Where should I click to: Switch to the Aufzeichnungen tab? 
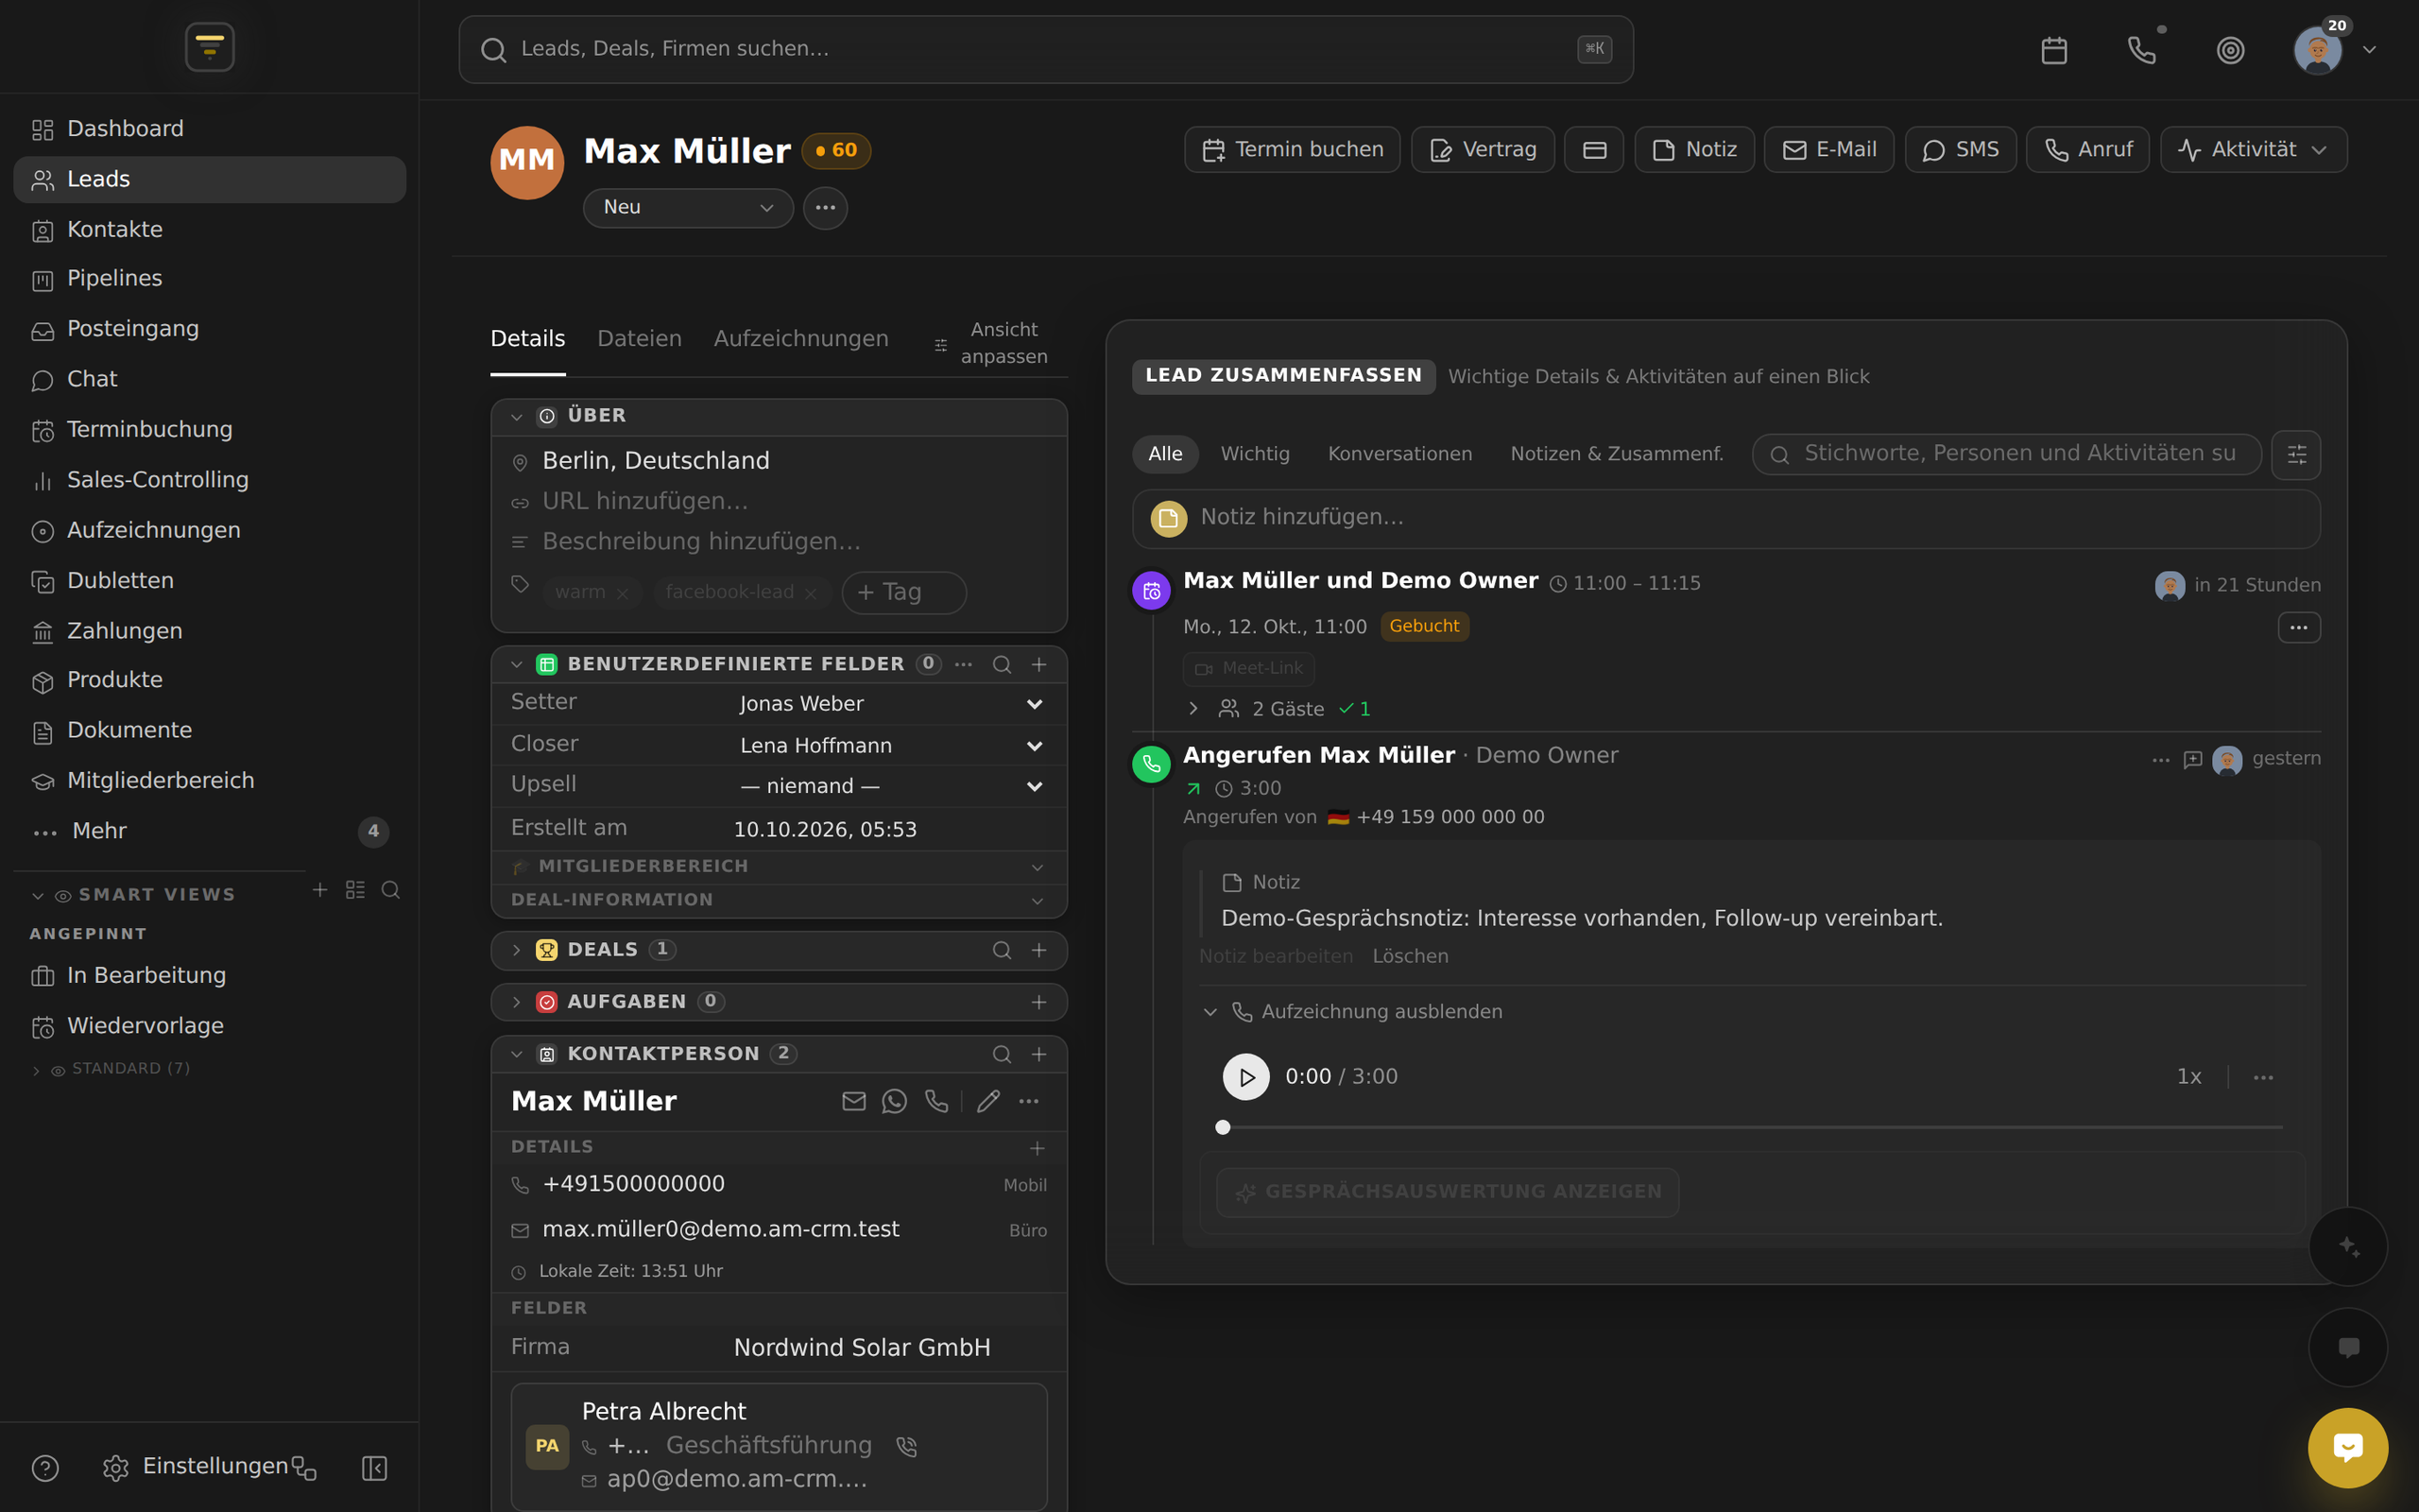800,339
